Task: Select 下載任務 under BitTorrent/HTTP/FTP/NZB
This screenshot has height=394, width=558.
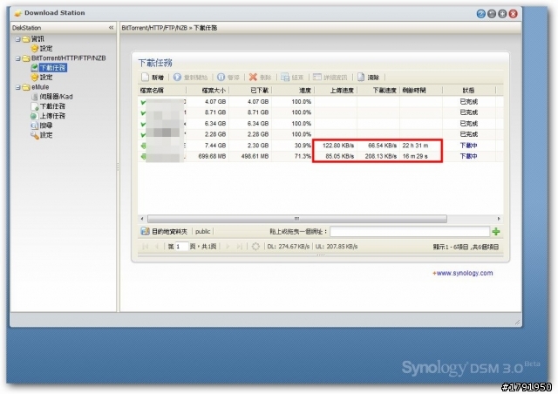Action: point(52,68)
